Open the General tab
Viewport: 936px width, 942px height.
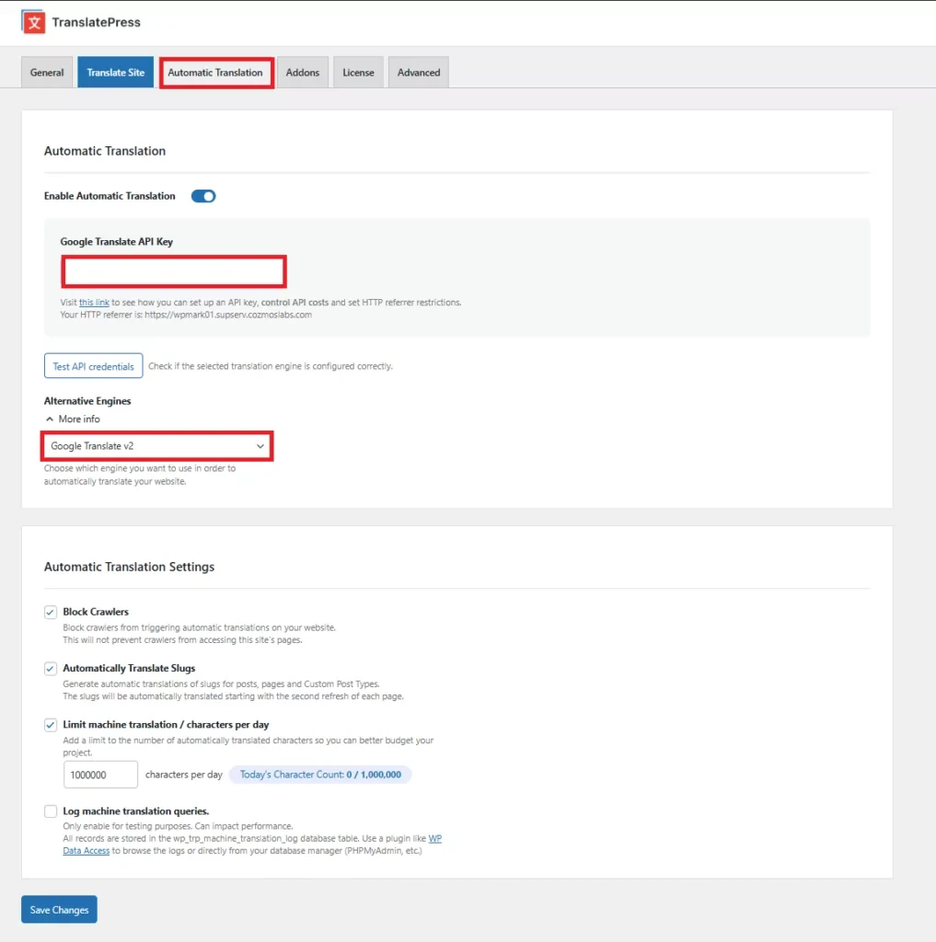(x=47, y=73)
